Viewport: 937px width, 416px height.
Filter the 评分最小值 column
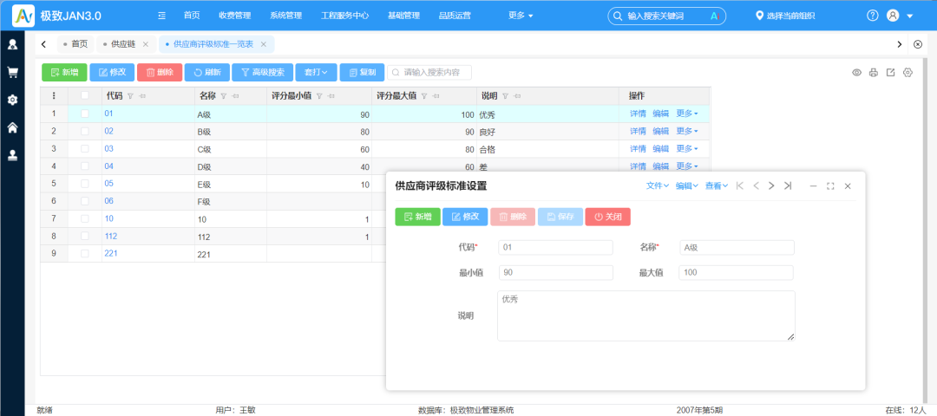click(x=319, y=96)
